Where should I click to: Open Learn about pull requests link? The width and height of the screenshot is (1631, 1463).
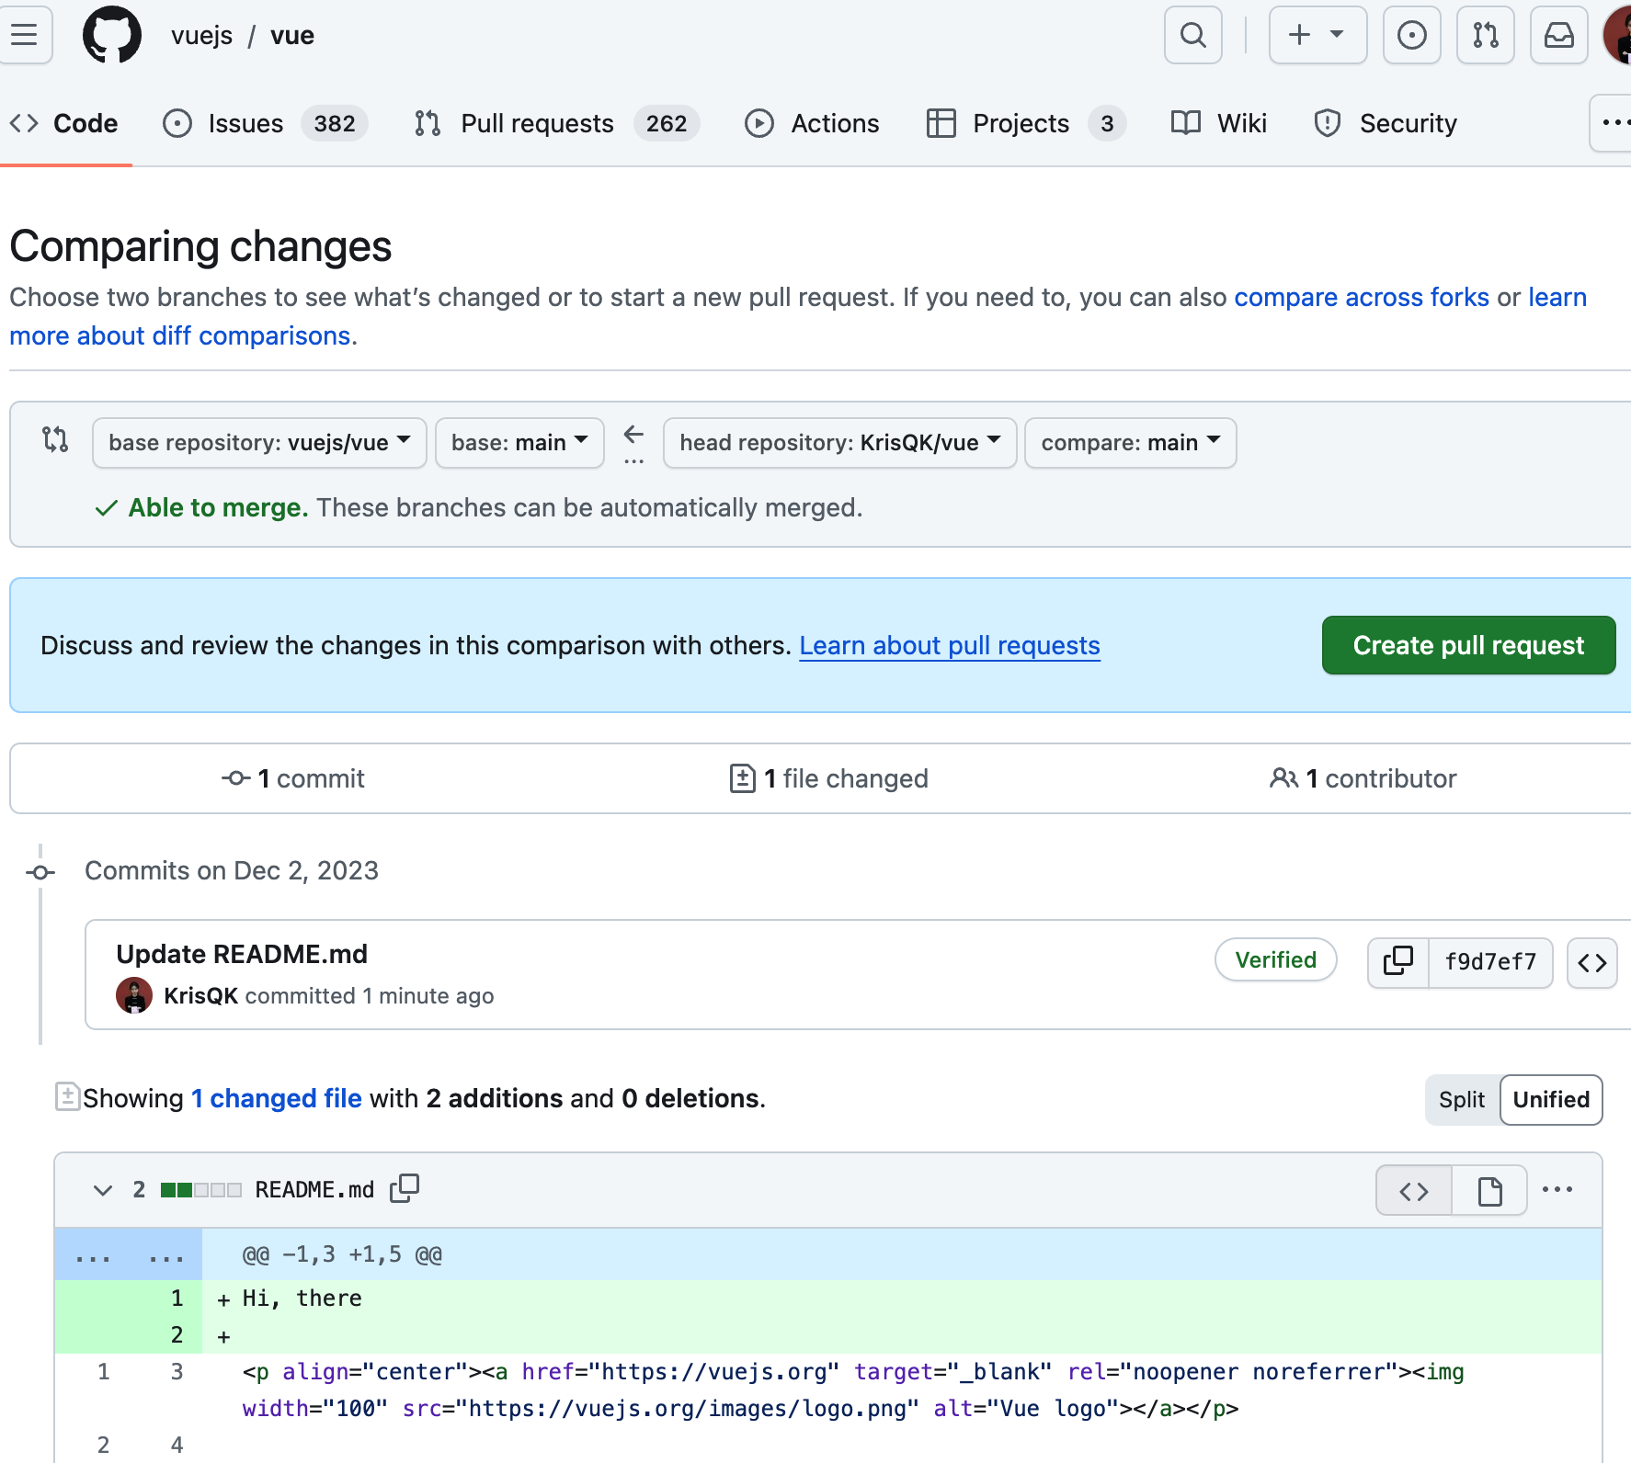point(950,646)
